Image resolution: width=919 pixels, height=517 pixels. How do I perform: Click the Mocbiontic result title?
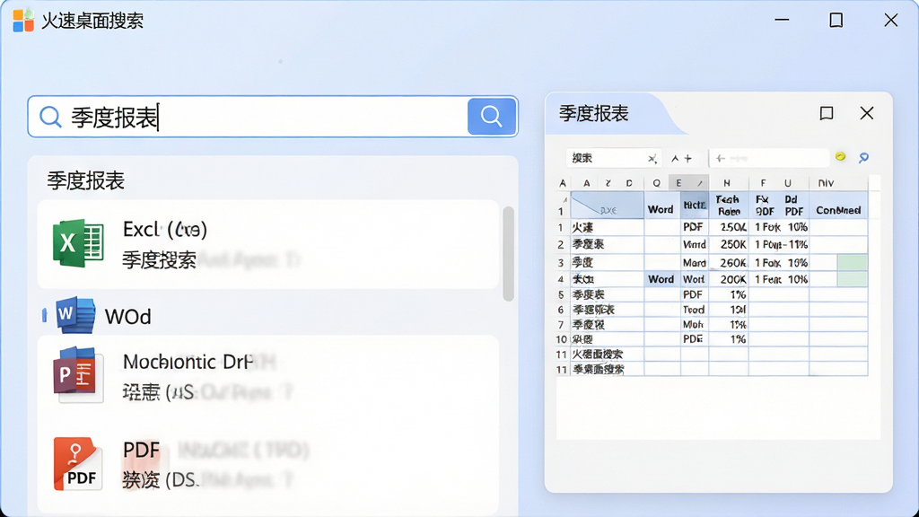tap(188, 362)
